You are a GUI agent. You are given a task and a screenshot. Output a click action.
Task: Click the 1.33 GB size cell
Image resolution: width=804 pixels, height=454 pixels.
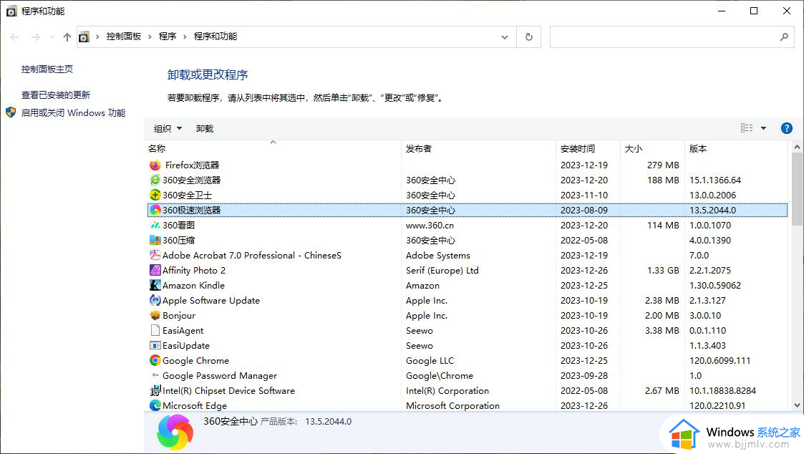click(663, 271)
